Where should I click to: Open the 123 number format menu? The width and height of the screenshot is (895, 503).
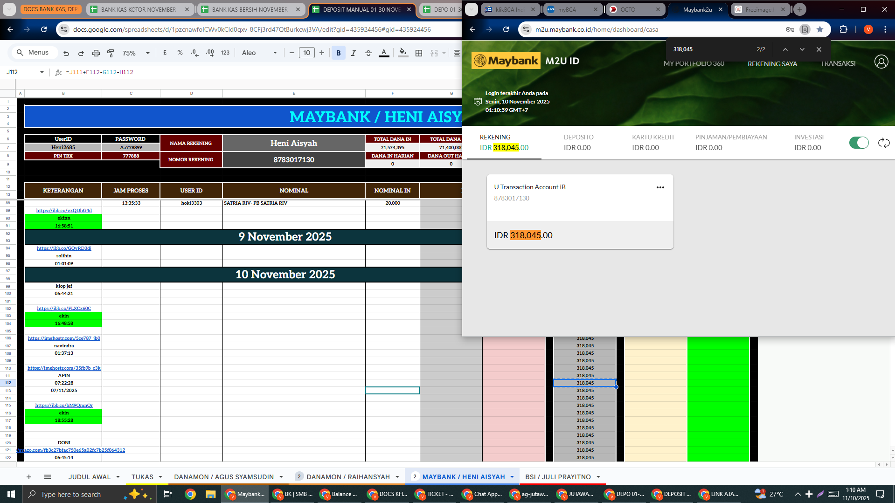[x=225, y=53]
